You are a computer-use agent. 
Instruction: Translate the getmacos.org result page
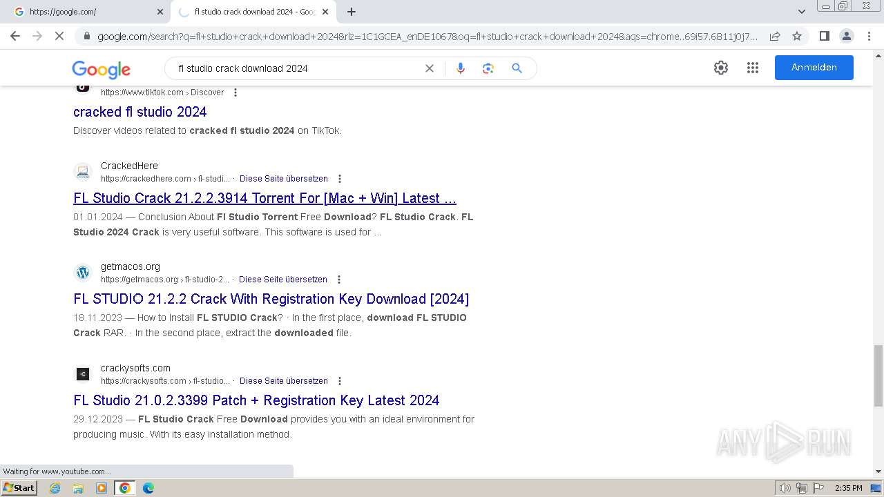pos(283,280)
